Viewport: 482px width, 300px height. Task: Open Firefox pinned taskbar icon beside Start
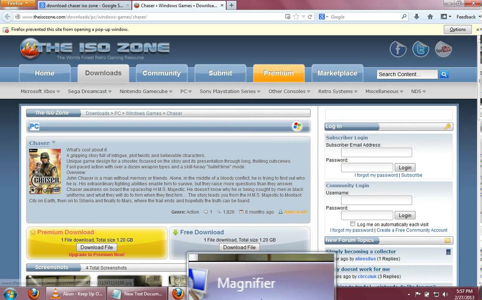tap(33, 294)
